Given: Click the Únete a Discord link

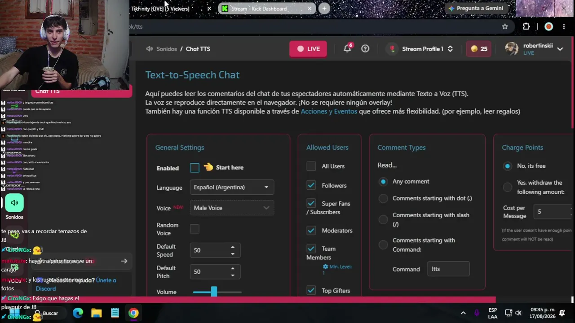Looking at the screenshot, I should coord(76,284).
